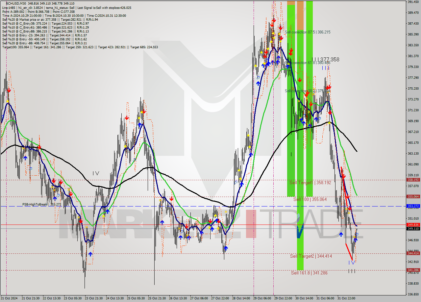This screenshot has width=421, height=302.
Task: Click the 379.330 price axis value
Action: click(x=413, y=67)
